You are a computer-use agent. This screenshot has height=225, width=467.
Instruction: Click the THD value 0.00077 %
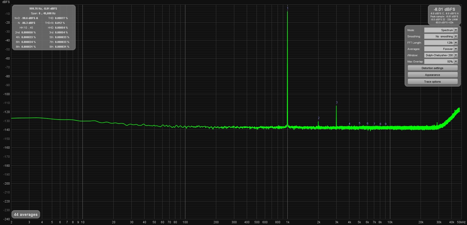61,18
